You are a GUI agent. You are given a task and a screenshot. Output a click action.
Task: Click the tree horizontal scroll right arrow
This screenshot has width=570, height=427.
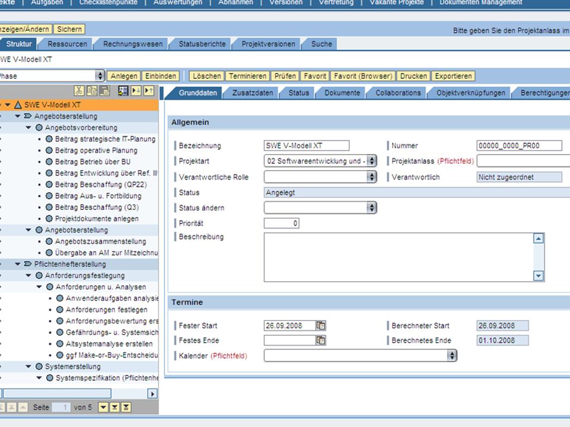pyautogui.click(x=153, y=394)
